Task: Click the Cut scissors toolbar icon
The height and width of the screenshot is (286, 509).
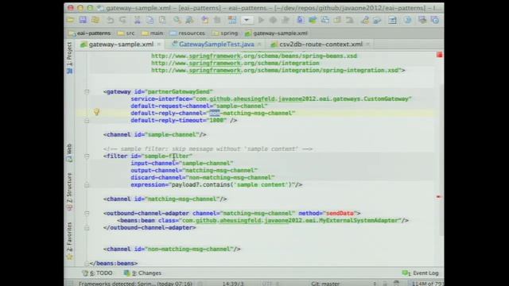Action: pyautogui.click(x=138, y=20)
